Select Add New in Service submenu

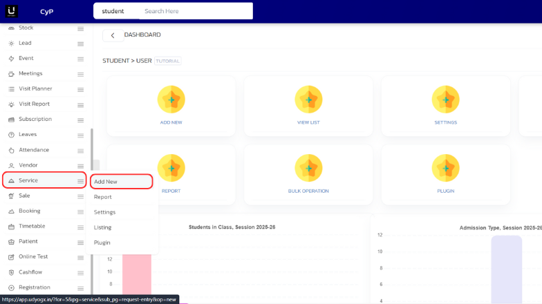(x=120, y=182)
